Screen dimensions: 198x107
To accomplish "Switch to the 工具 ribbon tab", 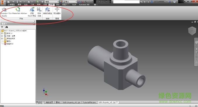I will pyautogui.click(x=32, y=5).
